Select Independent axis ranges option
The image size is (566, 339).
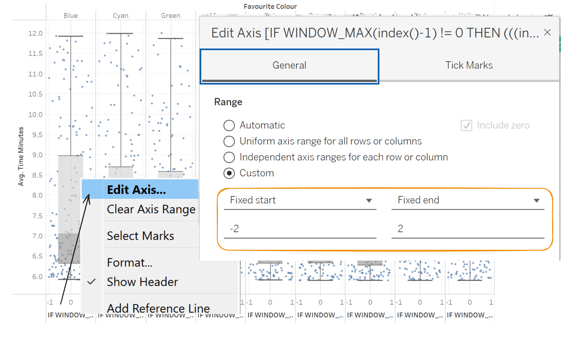point(229,157)
